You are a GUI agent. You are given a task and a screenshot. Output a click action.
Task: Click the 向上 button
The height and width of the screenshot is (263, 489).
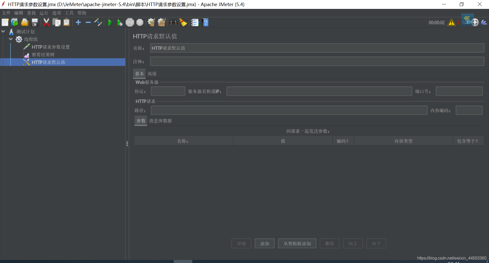pyautogui.click(x=353, y=243)
